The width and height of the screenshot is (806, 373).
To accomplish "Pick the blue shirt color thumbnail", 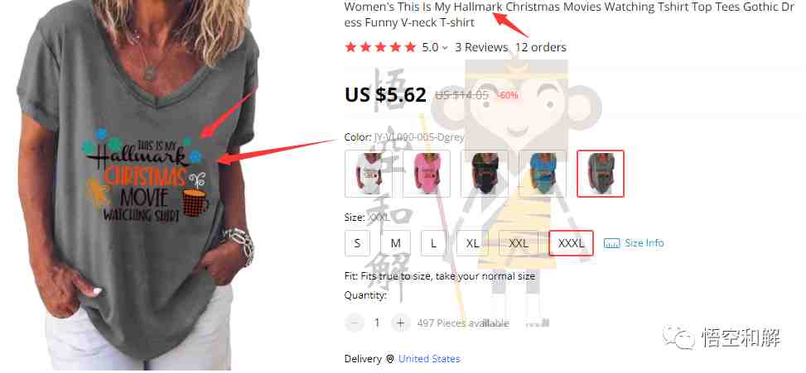I will click(543, 174).
